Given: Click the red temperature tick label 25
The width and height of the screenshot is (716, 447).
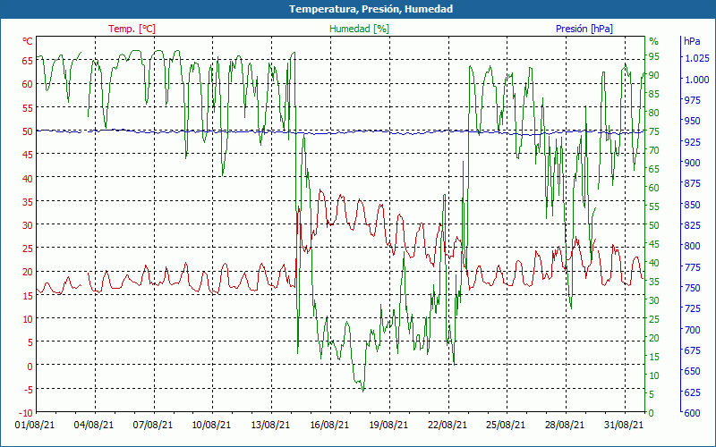Looking at the screenshot, I should (28, 249).
